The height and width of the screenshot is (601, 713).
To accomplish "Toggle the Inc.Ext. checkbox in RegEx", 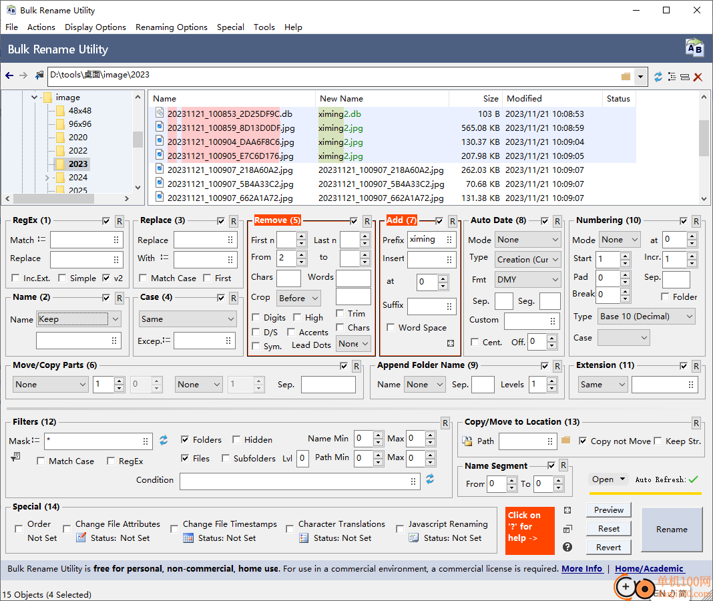I will [15, 278].
